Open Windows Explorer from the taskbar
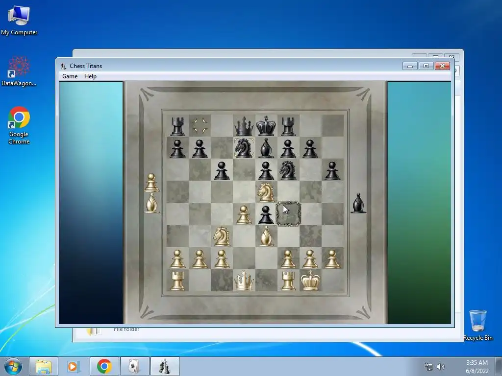Viewport: 502px width, 376px height. [x=44, y=366]
